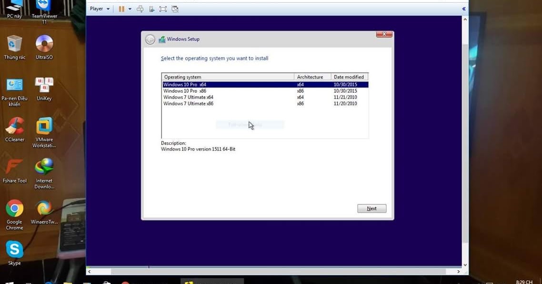
Task: Open PC này desktop icon
Action: pyautogui.click(x=14, y=9)
